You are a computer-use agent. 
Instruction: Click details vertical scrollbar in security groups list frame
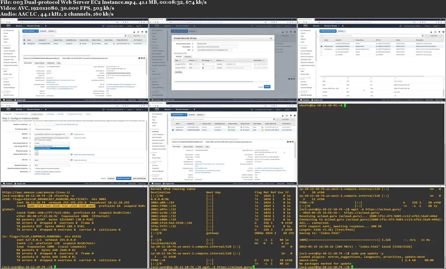444,92
